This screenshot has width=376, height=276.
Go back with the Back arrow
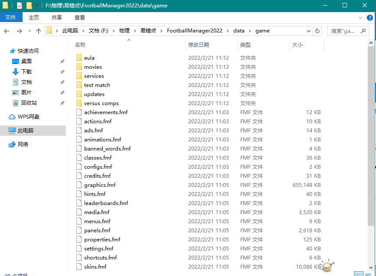coord(7,31)
